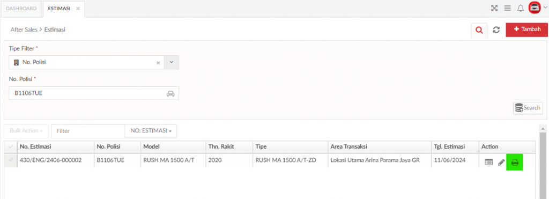Screen dimensions: 549x199
Task: Open the hamburger menu icon in top bar
Action: click(507, 8)
